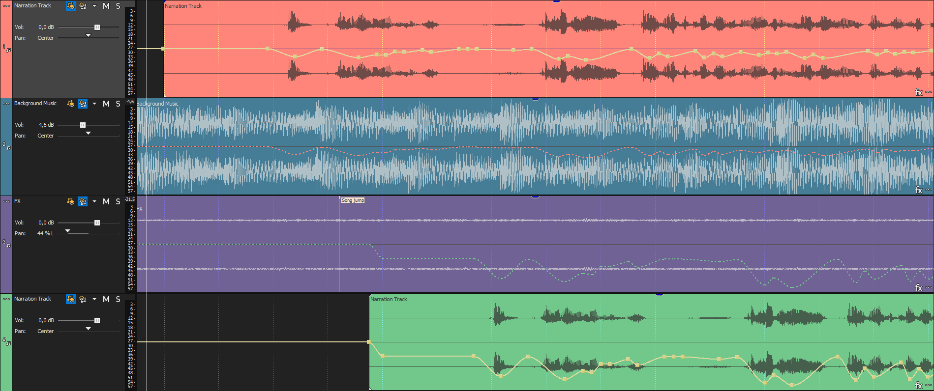
Task: Mute the Background Music track
Action: tap(106, 104)
